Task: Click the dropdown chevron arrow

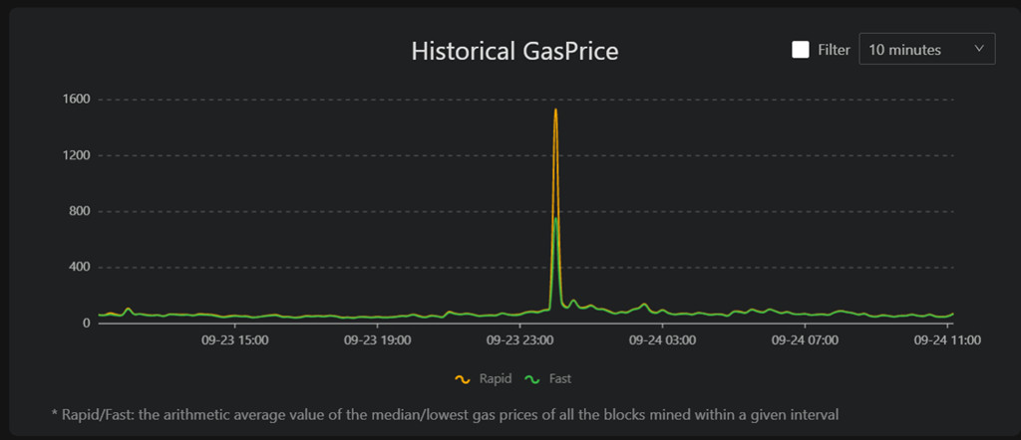Action: pos(979,49)
